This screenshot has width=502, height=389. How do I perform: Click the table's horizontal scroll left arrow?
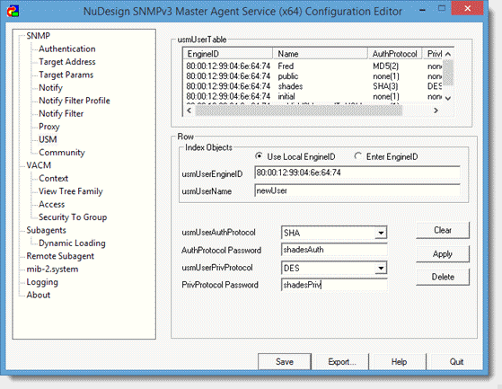(x=189, y=111)
